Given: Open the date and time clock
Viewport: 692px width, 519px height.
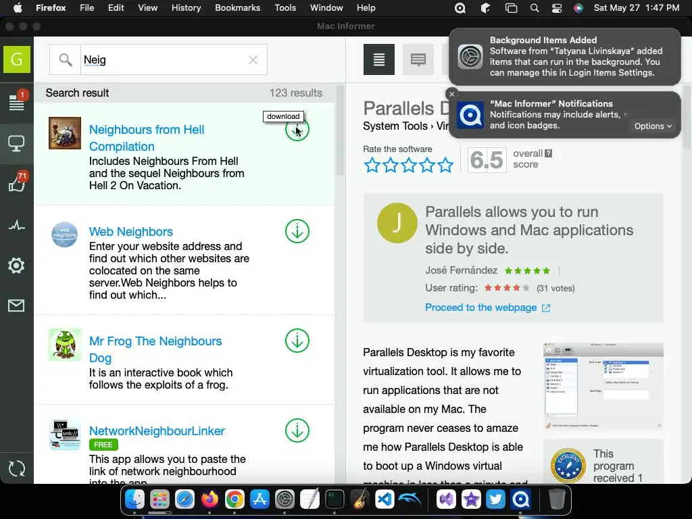Looking at the screenshot, I should click(637, 8).
